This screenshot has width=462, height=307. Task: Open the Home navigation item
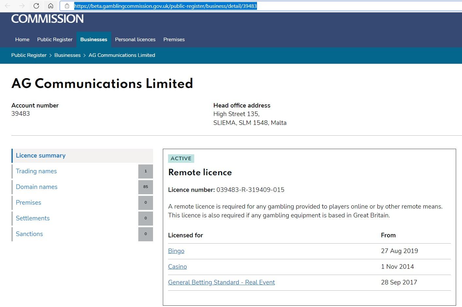pyautogui.click(x=22, y=40)
